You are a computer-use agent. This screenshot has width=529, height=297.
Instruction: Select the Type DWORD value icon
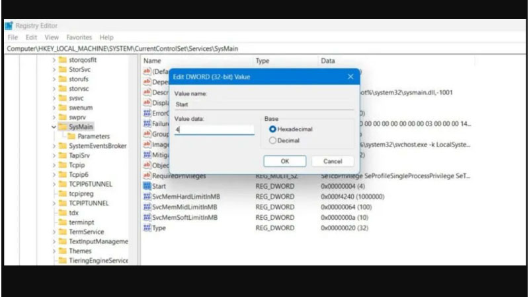click(x=147, y=228)
